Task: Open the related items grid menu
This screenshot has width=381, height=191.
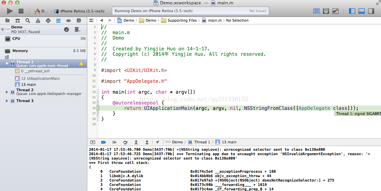Action: (91, 20)
